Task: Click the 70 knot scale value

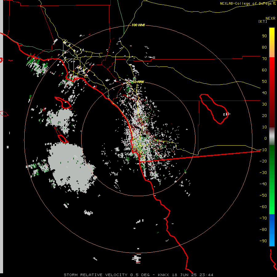Action: pos(264,59)
